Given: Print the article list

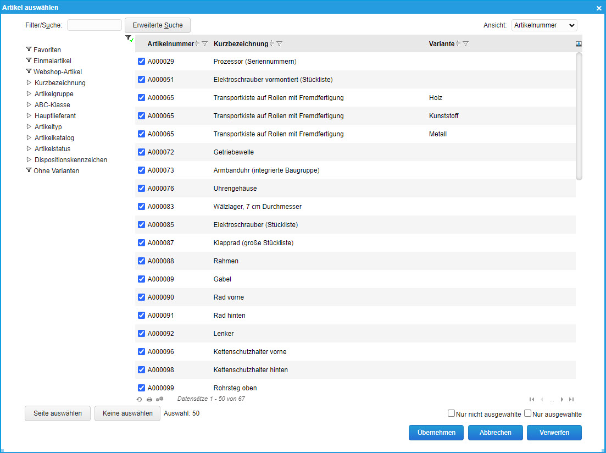Looking at the screenshot, I should coord(149,399).
